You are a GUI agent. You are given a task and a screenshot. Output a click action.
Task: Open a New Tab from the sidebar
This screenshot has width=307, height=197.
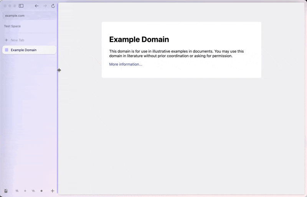(30, 40)
